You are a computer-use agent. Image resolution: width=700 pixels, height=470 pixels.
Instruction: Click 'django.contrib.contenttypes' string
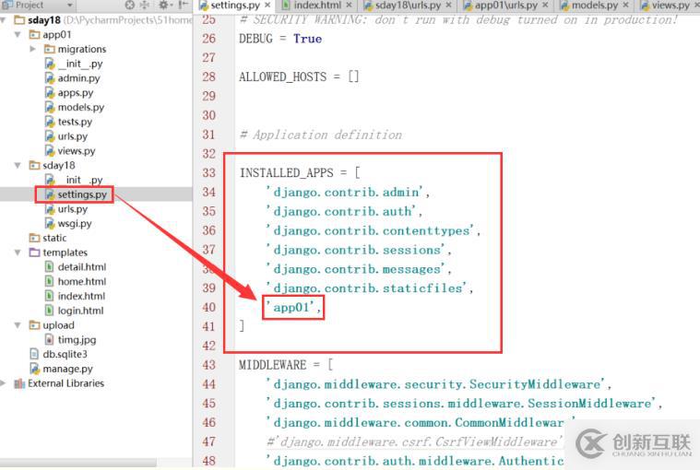pos(373,230)
